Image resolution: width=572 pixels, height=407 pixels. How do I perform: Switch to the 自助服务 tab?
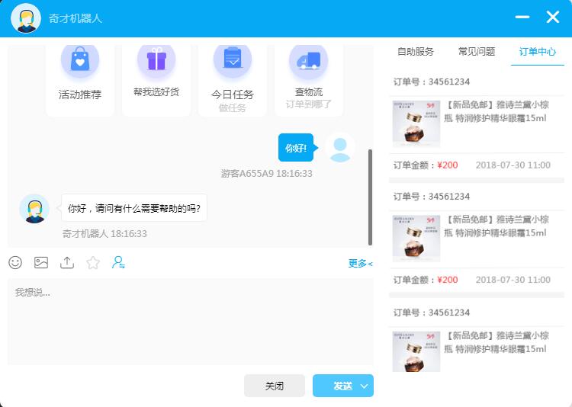click(x=416, y=52)
